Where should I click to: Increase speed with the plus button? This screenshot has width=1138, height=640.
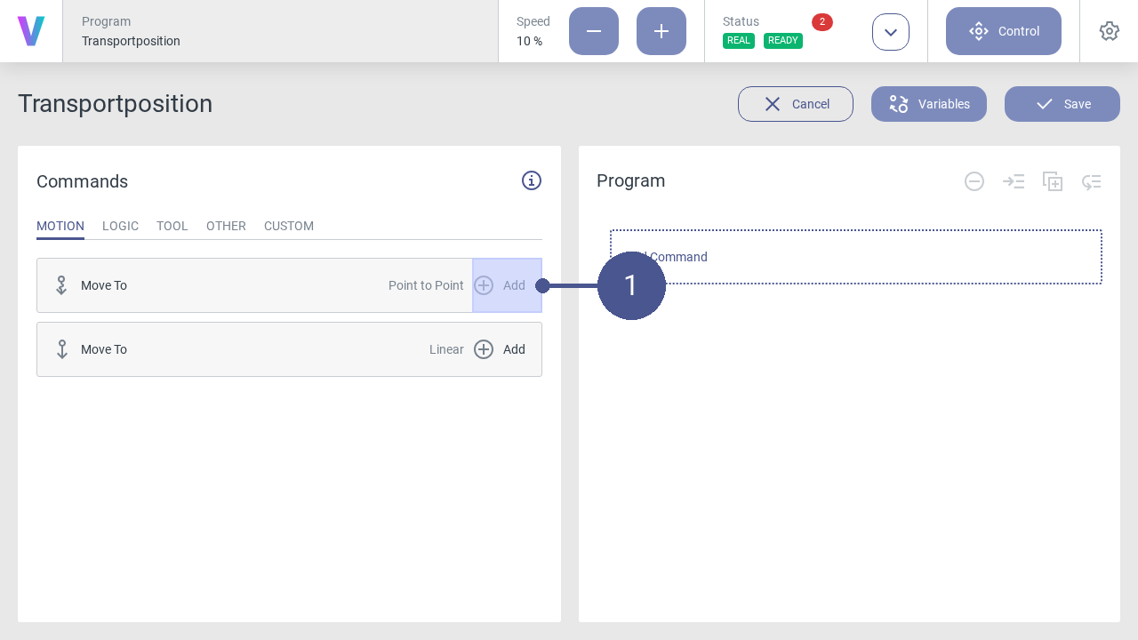tap(661, 31)
